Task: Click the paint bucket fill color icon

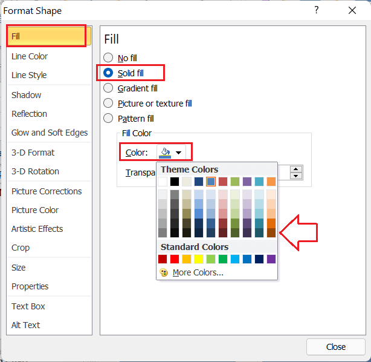Action: [x=165, y=153]
